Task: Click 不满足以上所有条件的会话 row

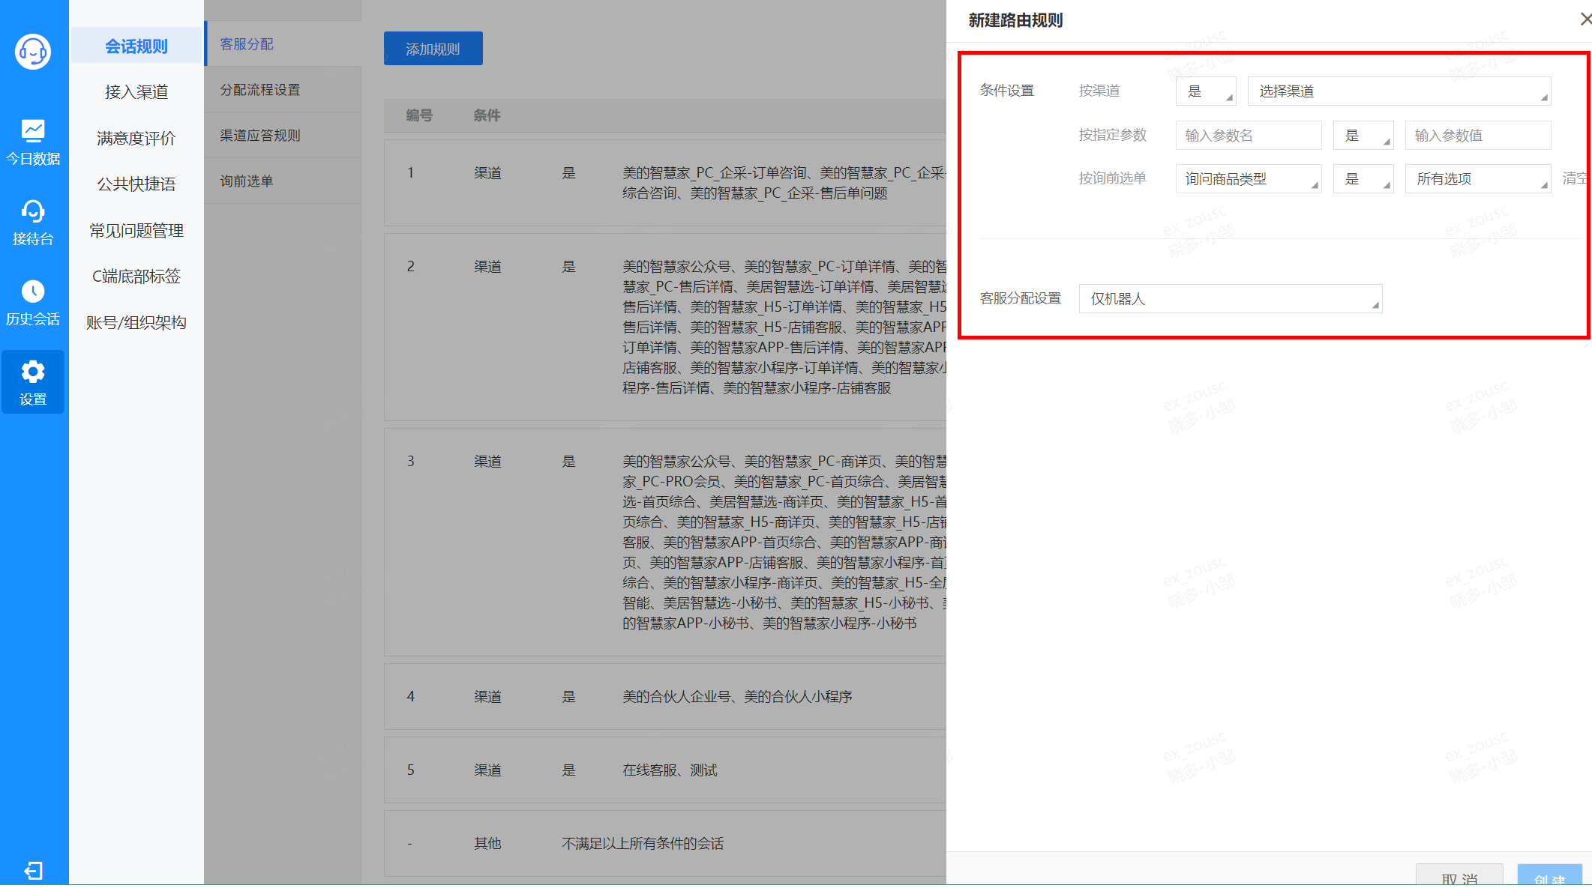Action: pyautogui.click(x=665, y=844)
